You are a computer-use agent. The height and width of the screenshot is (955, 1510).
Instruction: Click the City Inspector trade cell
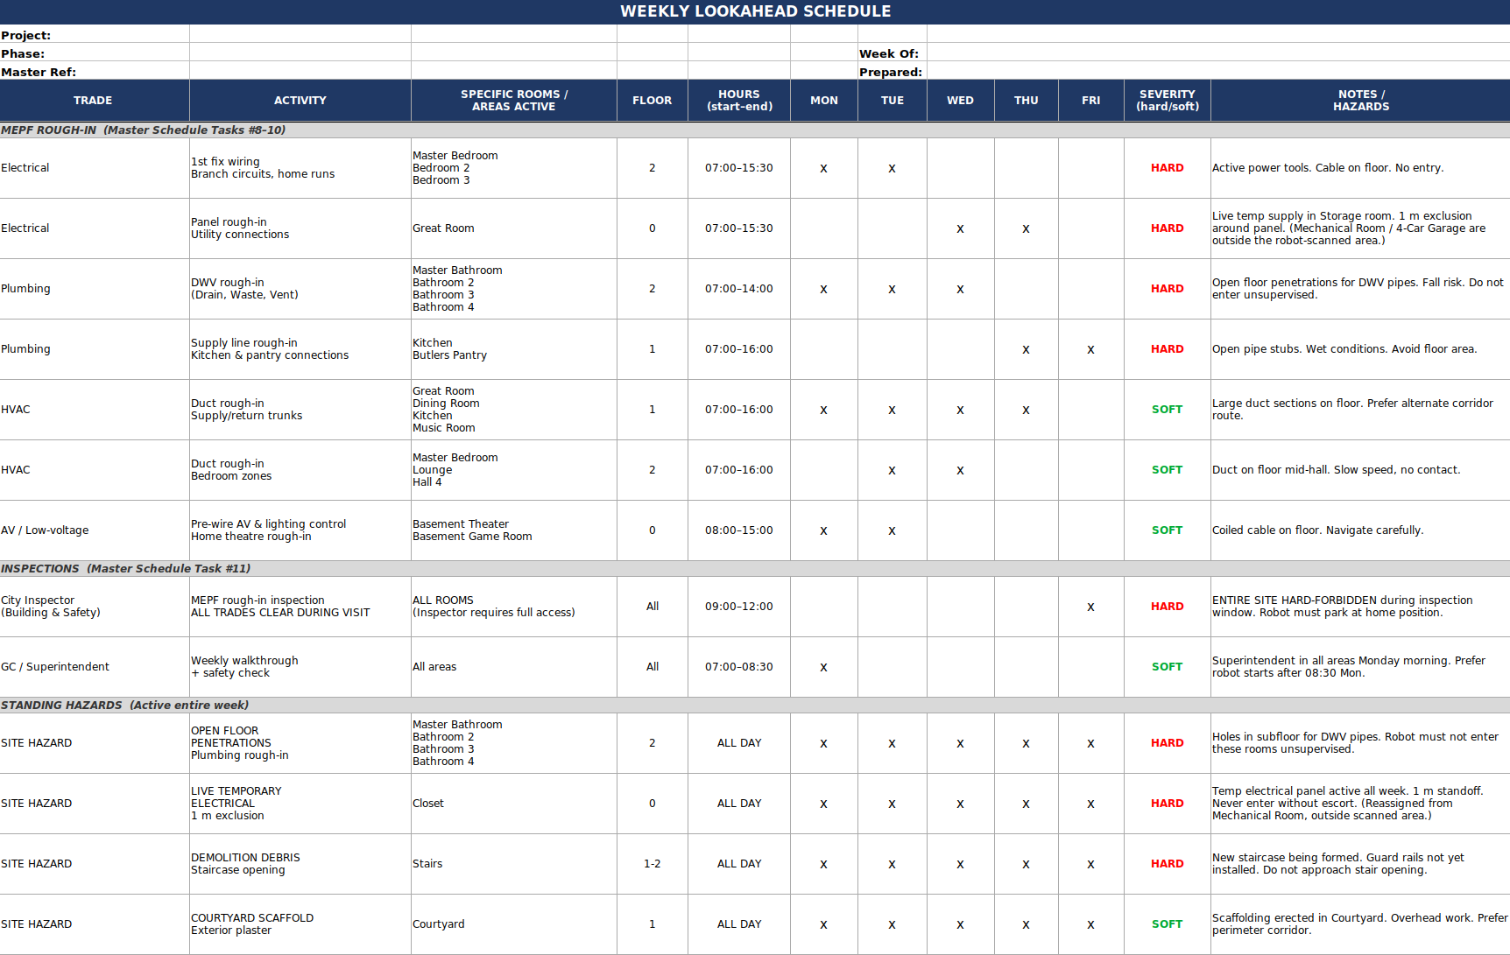click(95, 607)
